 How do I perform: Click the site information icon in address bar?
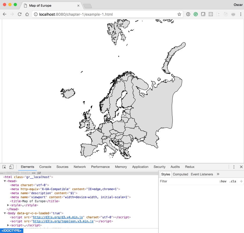coord(35,14)
